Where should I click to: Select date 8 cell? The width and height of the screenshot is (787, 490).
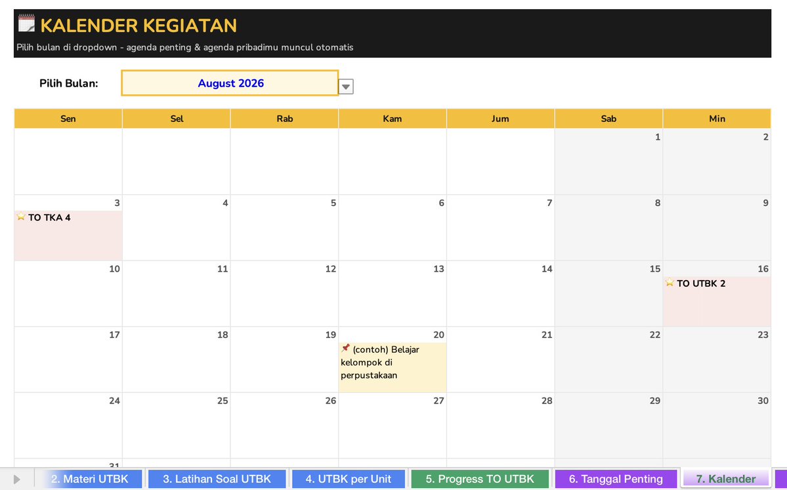pyautogui.click(x=609, y=228)
